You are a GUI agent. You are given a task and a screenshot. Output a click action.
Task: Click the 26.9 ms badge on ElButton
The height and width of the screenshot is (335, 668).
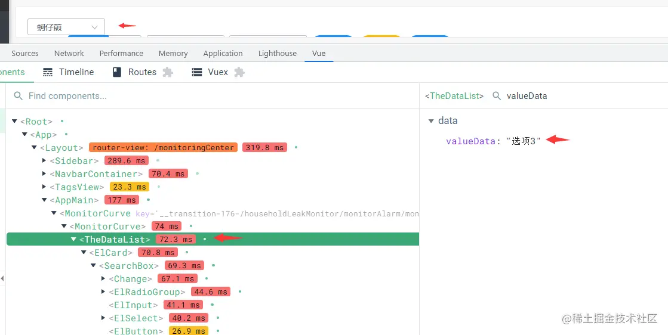coord(188,331)
